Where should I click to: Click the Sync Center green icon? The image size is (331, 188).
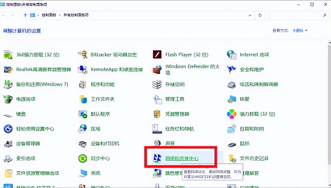(83, 158)
